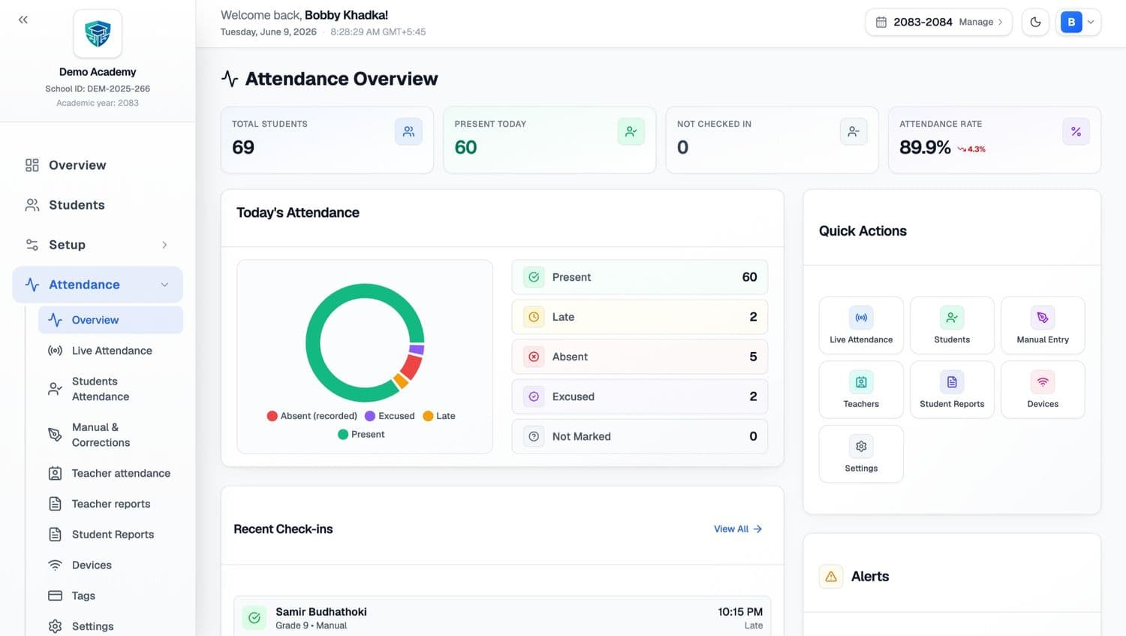The height and width of the screenshot is (636, 1126).
Task: Click the green check icon beside Samir Budhathoki
Action: tap(254, 618)
